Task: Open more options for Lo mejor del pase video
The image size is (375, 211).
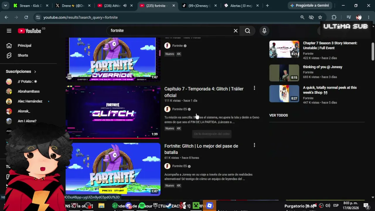Action: pos(254,145)
